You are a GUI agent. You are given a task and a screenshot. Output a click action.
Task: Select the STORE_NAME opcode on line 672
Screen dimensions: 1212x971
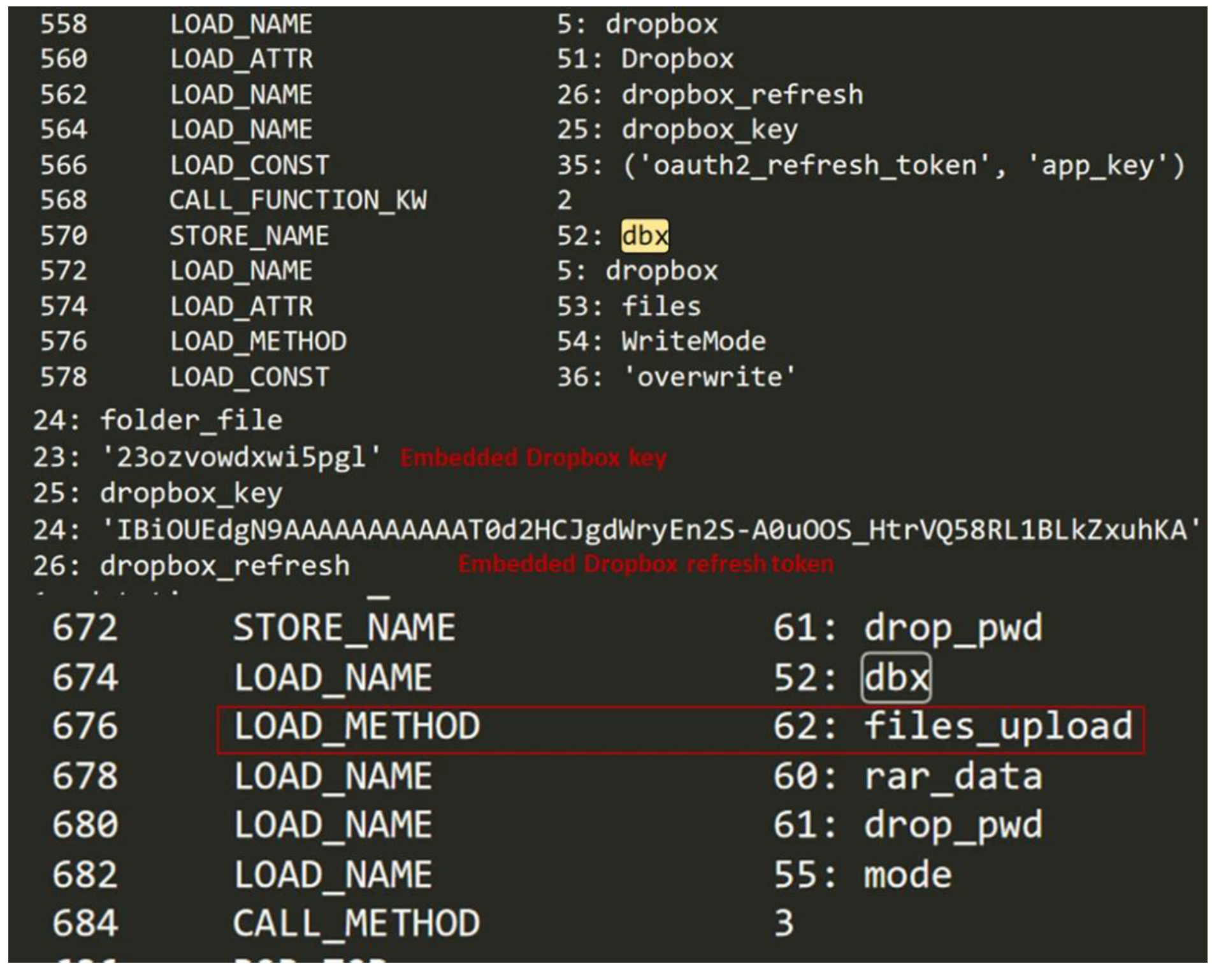[344, 628]
